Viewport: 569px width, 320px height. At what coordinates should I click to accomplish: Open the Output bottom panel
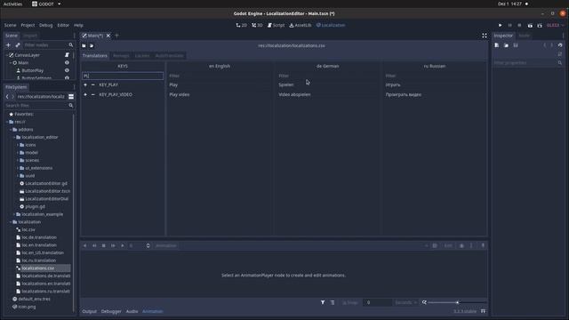pos(89,311)
